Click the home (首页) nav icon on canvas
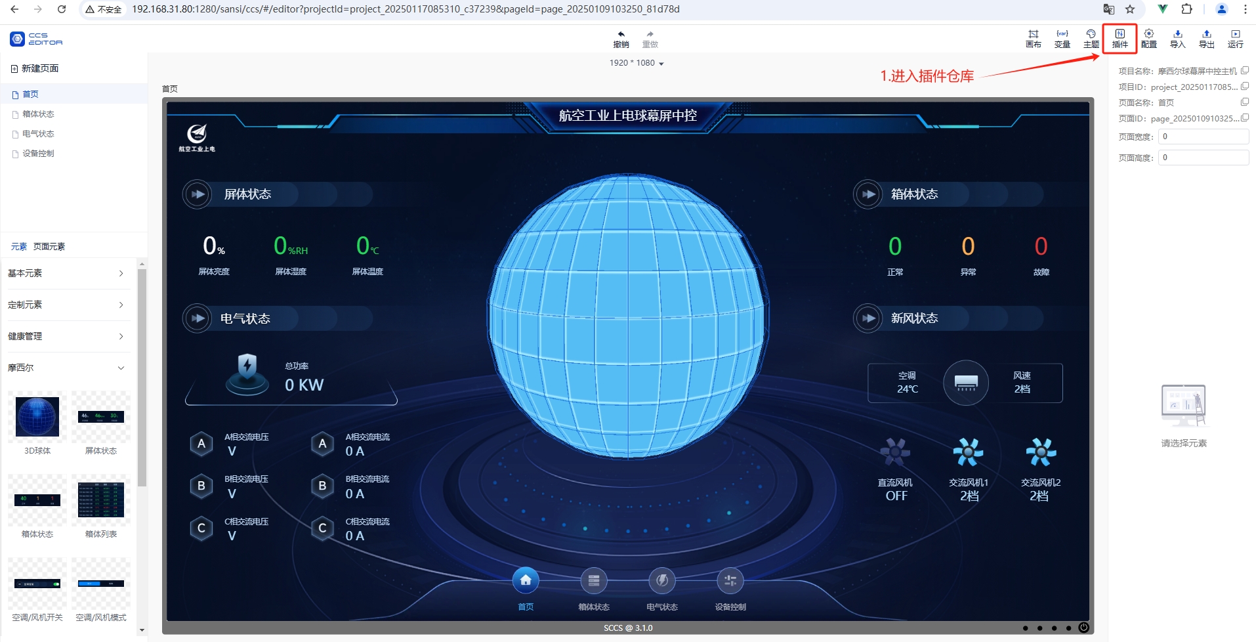The width and height of the screenshot is (1256, 642). click(x=526, y=580)
